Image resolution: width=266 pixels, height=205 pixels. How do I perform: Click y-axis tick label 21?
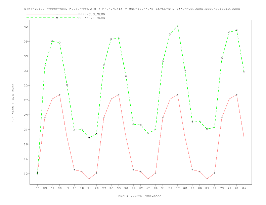[x=26, y=130]
